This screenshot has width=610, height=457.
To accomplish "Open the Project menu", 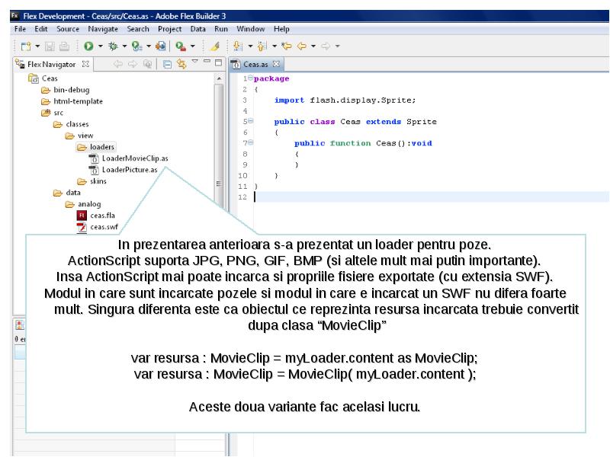I will coord(169,29).
